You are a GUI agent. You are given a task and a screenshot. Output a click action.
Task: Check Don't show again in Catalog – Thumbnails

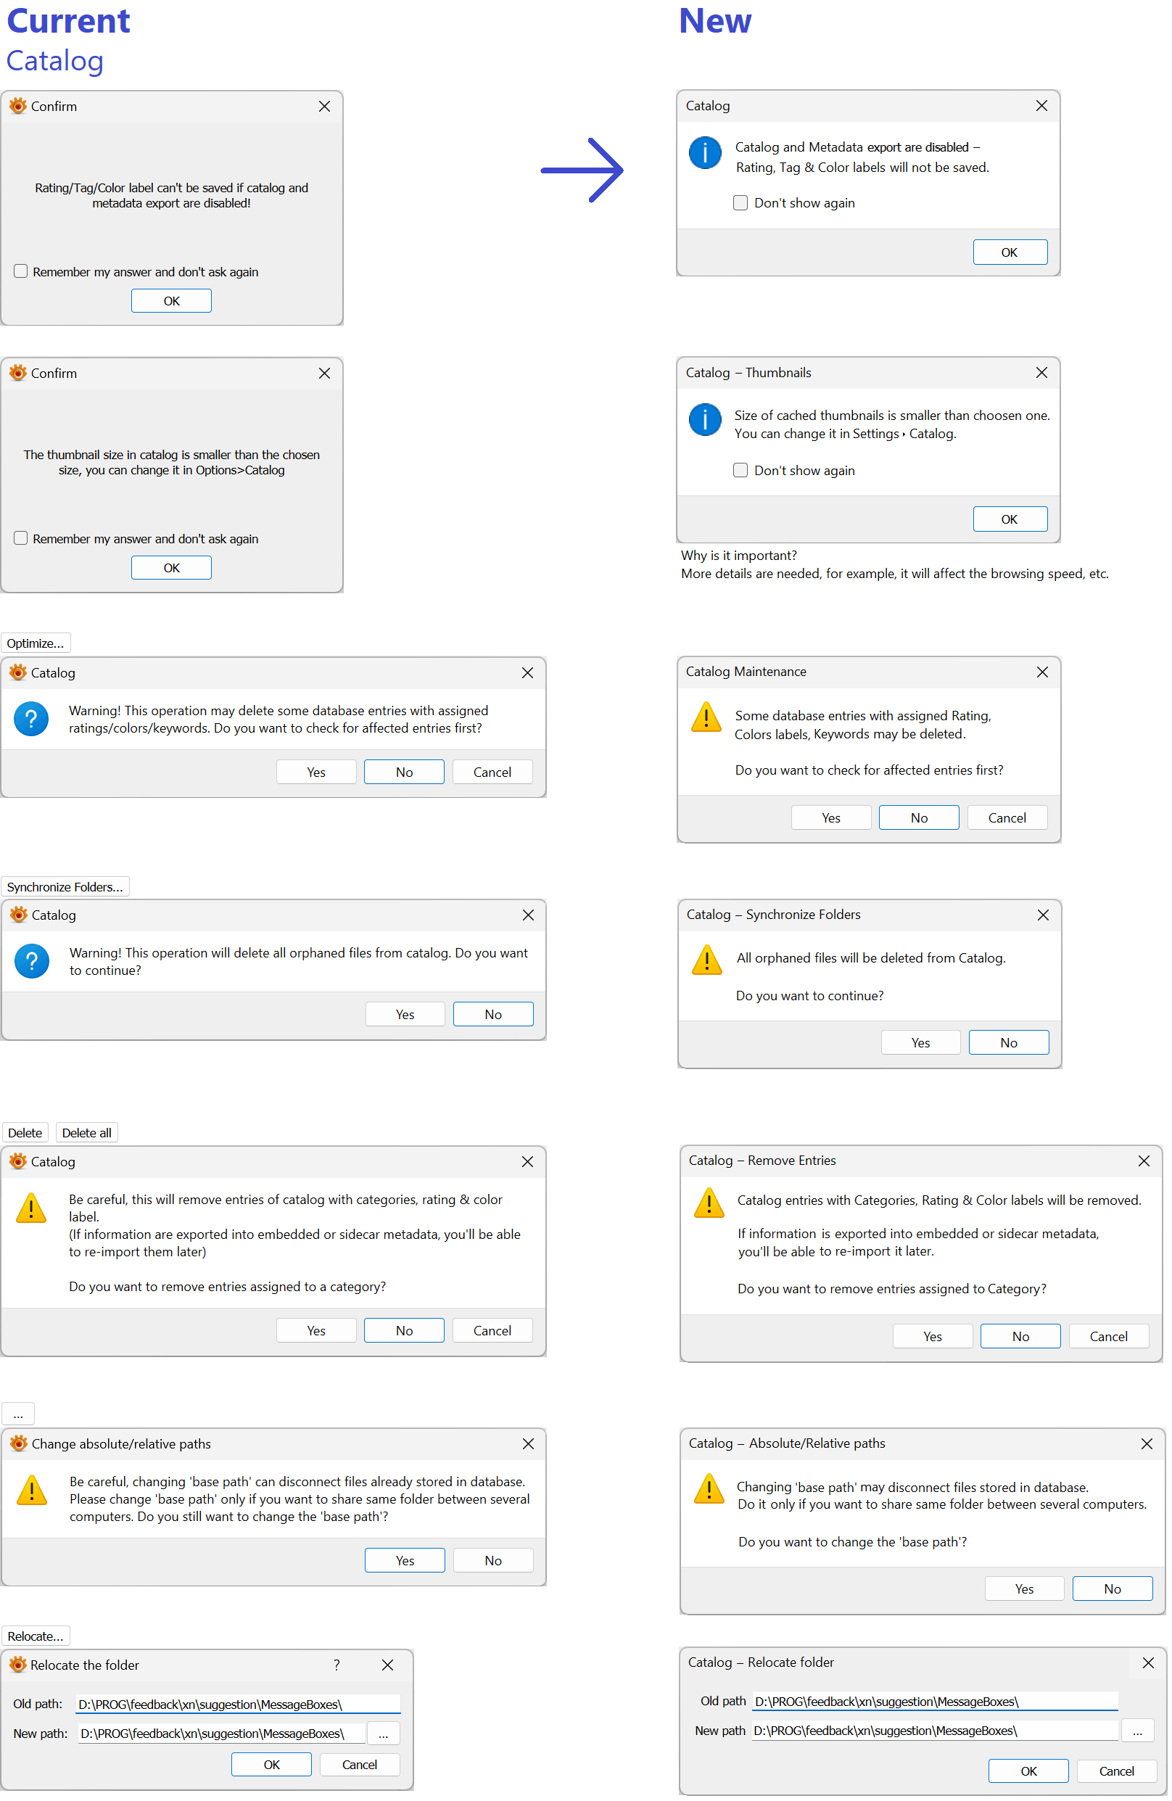tap(740, 470)
